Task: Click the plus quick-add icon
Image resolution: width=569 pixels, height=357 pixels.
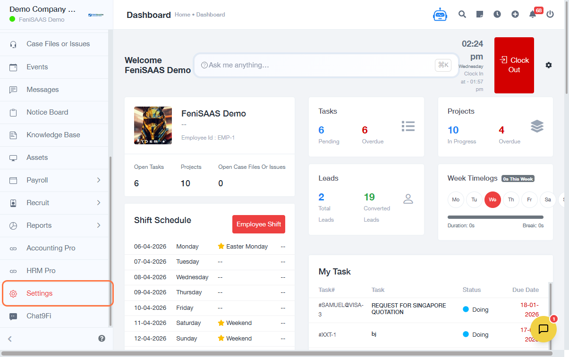Action: tap(515, 14)
